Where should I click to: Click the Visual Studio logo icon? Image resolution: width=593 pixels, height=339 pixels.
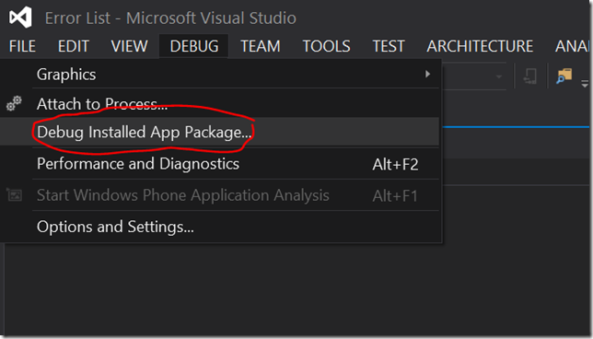click(x=20, y=17)
